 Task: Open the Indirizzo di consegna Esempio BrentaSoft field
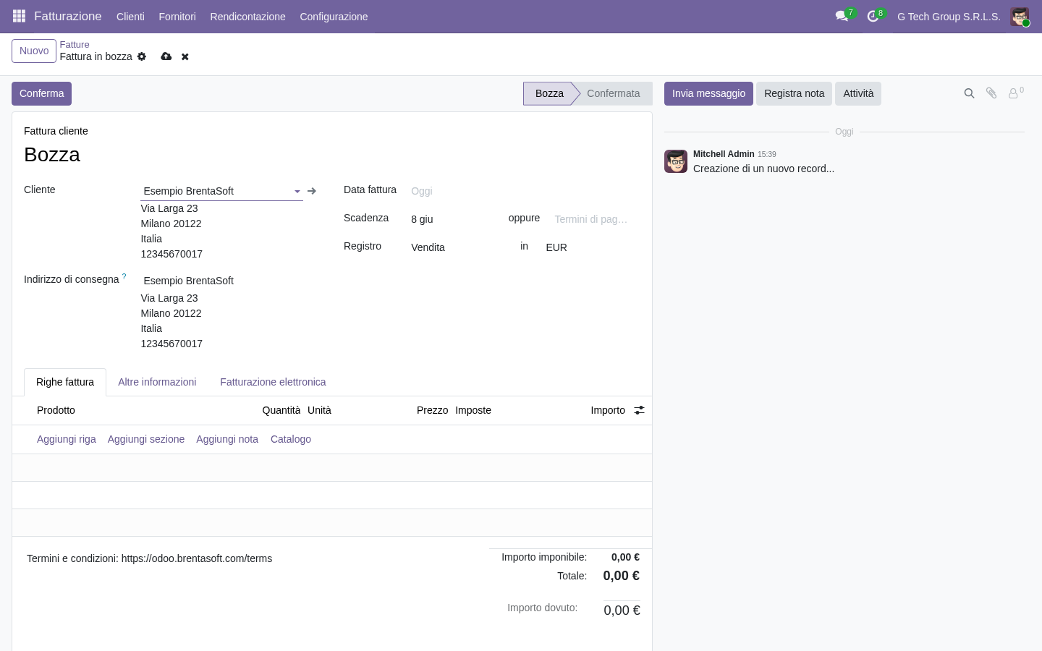pyautogui.click(x=221, y=281)
